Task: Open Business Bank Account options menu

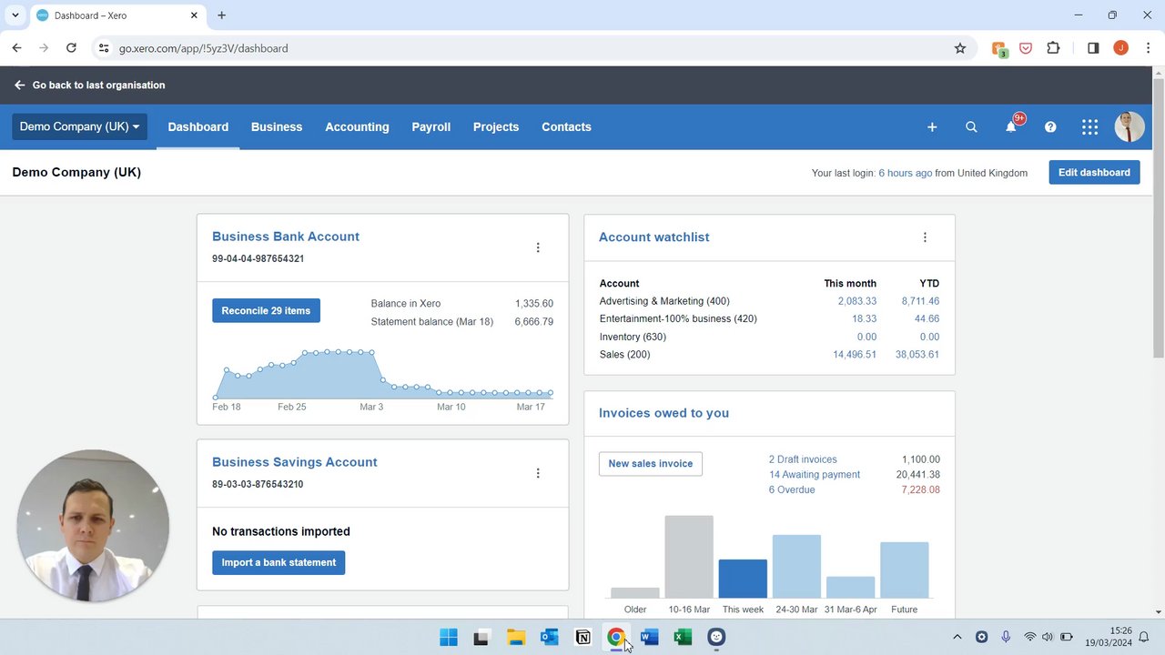Action: pos(538,247)
